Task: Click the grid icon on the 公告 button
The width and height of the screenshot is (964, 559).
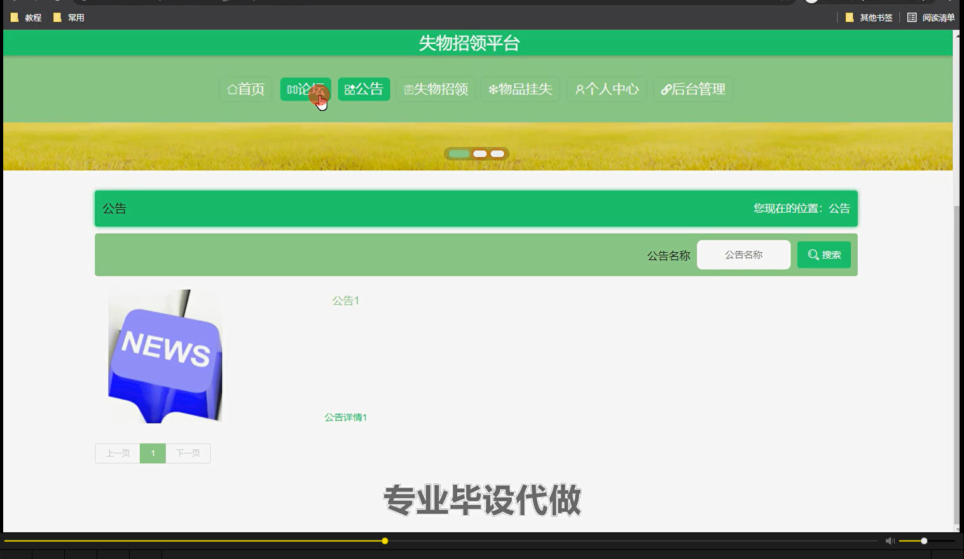Action: 350,89
